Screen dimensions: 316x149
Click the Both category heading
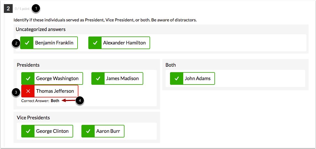171,65
